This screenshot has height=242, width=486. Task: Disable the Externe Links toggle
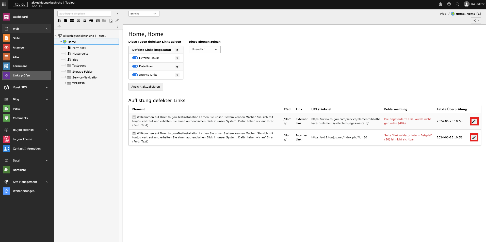tap(135, 58)
